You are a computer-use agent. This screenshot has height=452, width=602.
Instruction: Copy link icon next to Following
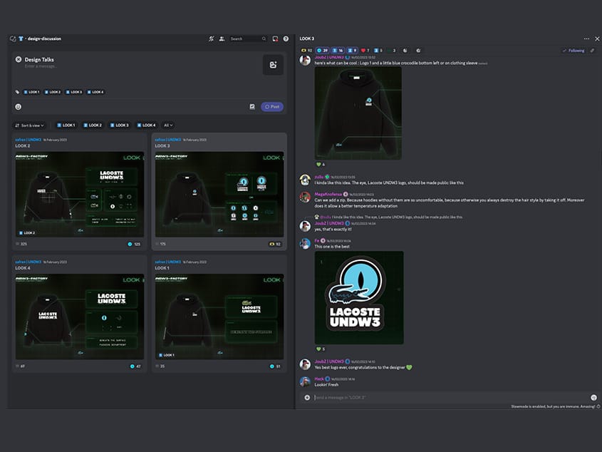[593, 51]
